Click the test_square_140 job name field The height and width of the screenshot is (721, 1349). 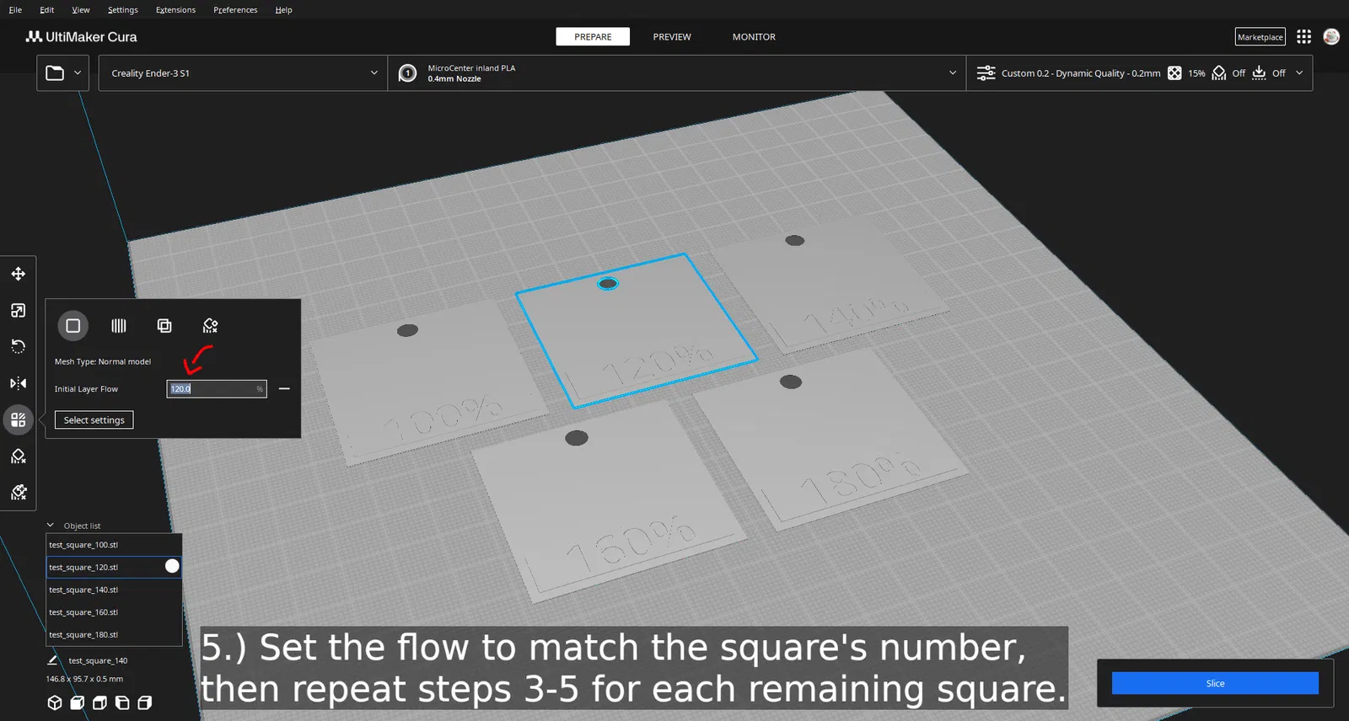pyautogui.click(x=98, y=660)
